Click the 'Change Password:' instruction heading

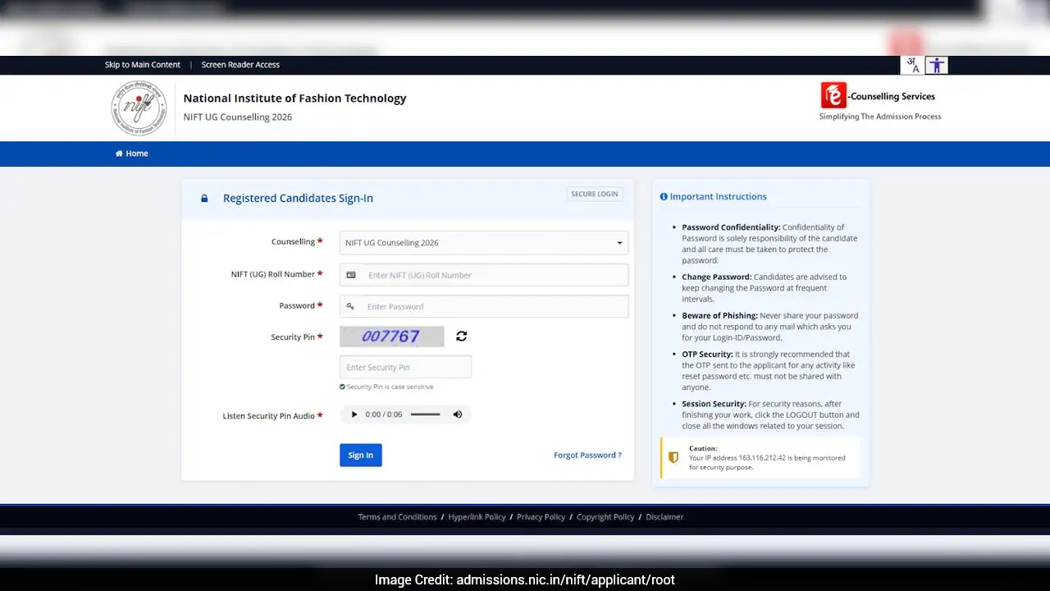click(x=716, y=277)
